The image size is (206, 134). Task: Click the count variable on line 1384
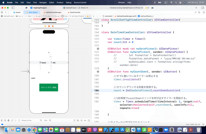click(117, 90)
